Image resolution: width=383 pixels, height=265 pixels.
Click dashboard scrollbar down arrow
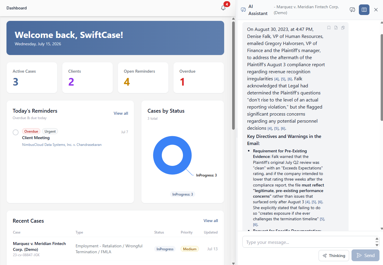tap(233, 263)
